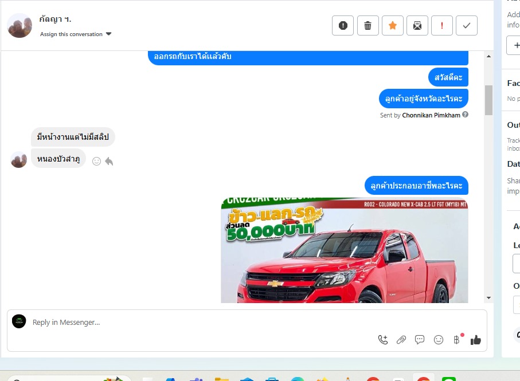Open payment request baht icon
Screen dimensions: 520x381
pyautogui.click(x=457, y=340)
